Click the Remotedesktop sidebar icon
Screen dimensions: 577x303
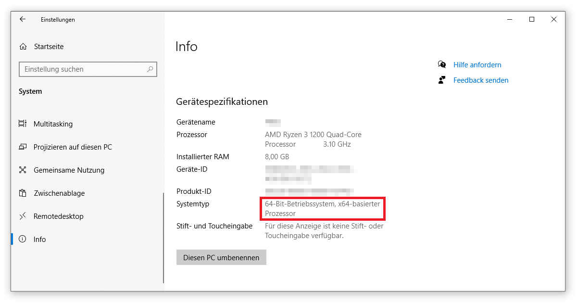(x=23, y=216)
